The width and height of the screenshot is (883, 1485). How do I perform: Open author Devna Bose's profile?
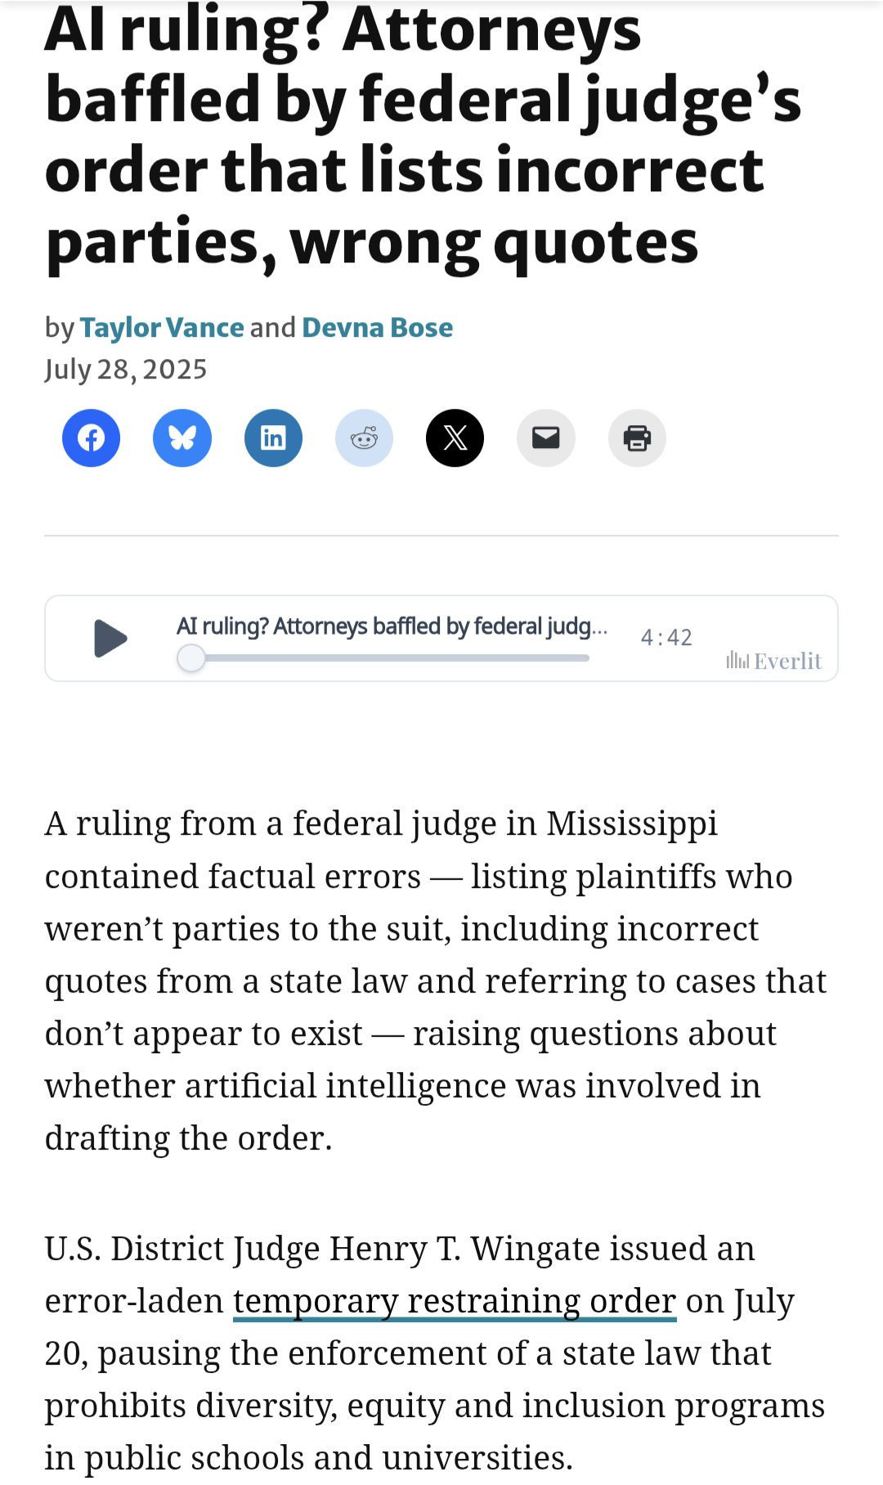tap(378, 327)
